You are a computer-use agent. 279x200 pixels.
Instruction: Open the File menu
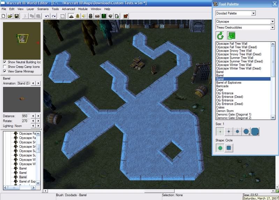point(4,9)
